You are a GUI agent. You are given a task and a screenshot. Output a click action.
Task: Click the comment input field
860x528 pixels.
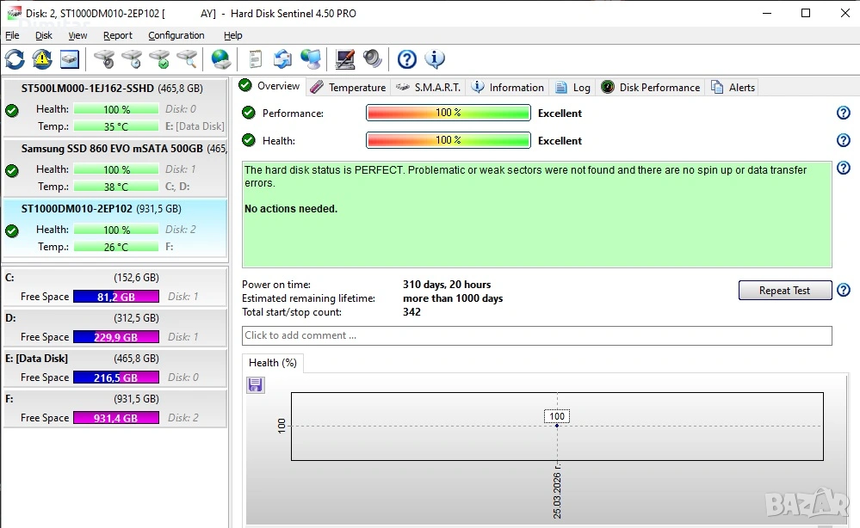click(x=536, y=335)
